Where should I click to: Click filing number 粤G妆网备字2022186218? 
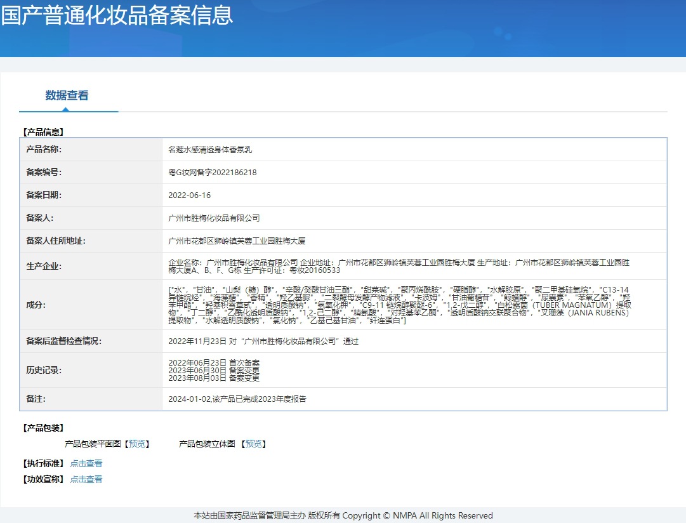tap(213, 173)
